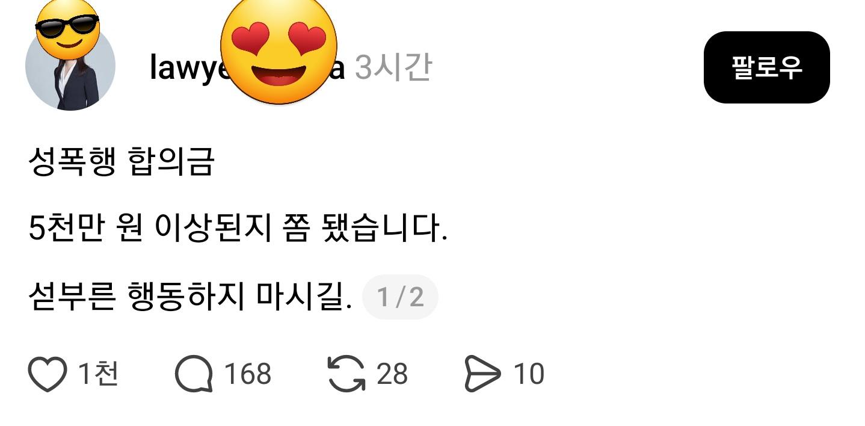Click the trailing 'a' of the username
Viewport: 865px width, 426px height.
[339, 69]
